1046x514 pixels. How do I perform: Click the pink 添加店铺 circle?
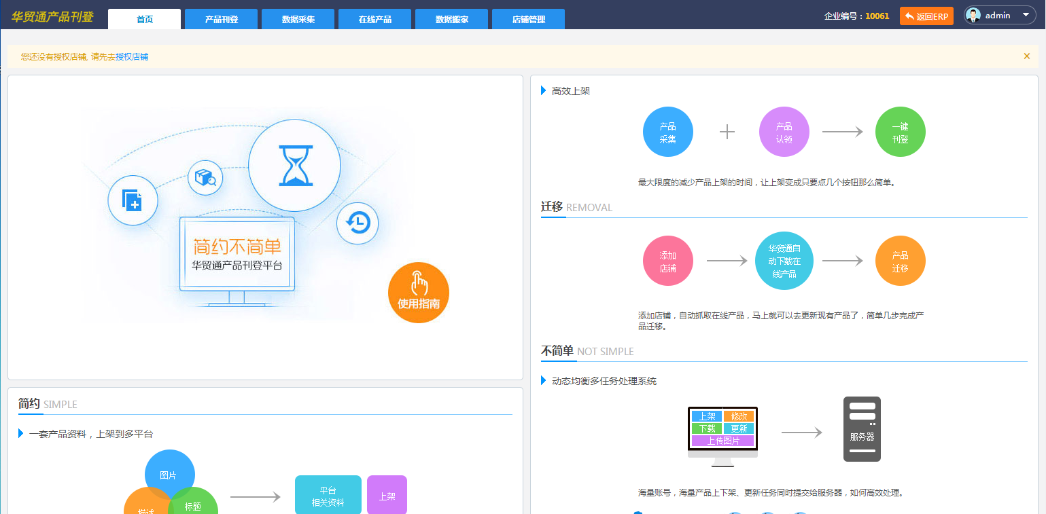tap(667, 261)
